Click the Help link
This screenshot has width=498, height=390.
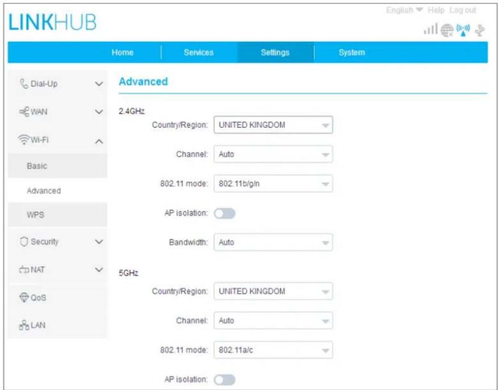pos(436,10)
